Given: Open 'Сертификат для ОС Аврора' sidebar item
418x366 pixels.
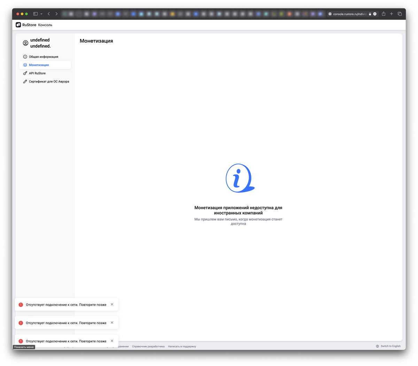Looking at the screenshot, I should click(45, 82).
